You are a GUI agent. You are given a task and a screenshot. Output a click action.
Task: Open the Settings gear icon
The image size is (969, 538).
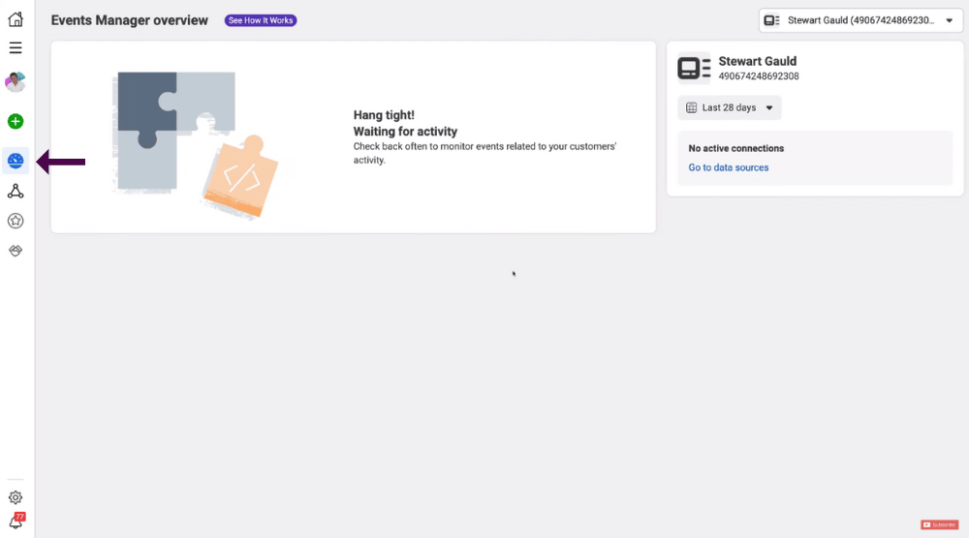point(16,497)
